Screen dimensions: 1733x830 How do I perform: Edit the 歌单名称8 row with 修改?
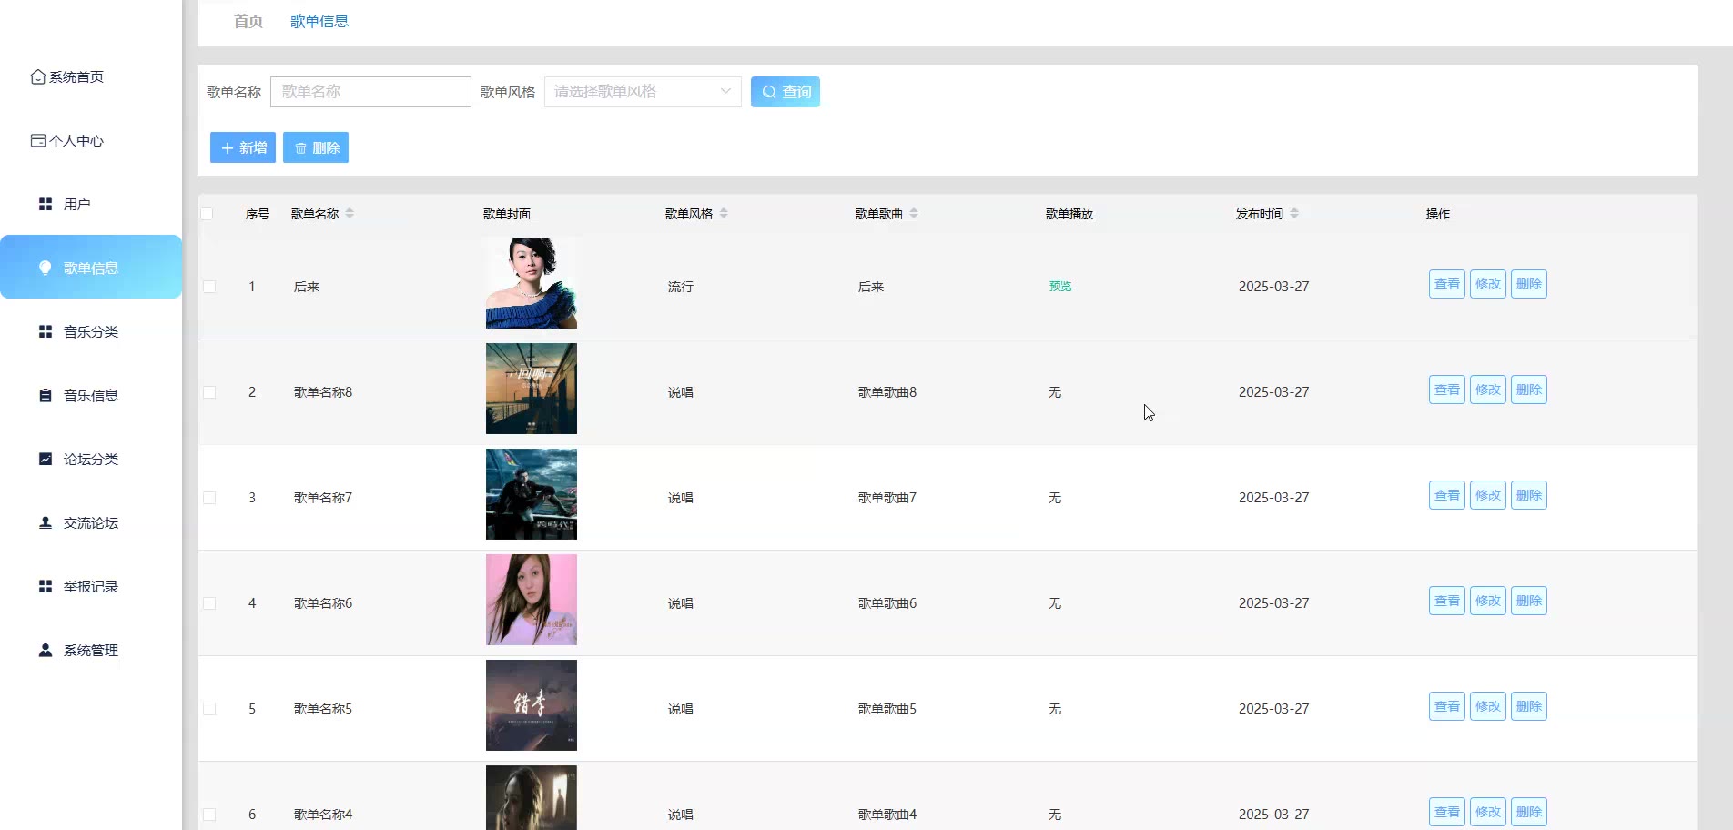point(1488,390)
